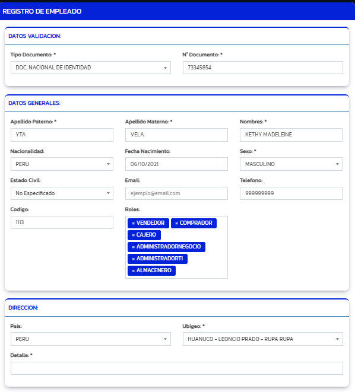Viewport: 355px width, 392px height.
Task: Remove the VENDEDOR role tag
Action: click(133, 223)
